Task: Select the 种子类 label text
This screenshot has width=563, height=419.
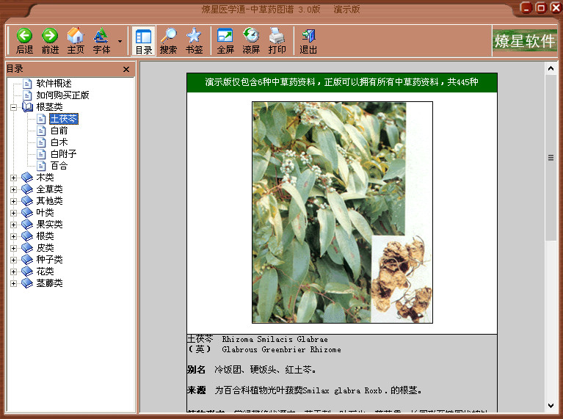Action: tap(50, 260)
